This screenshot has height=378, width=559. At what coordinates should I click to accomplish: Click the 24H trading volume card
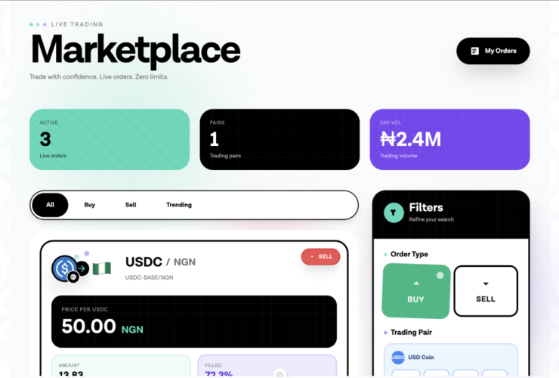[449, 139]
